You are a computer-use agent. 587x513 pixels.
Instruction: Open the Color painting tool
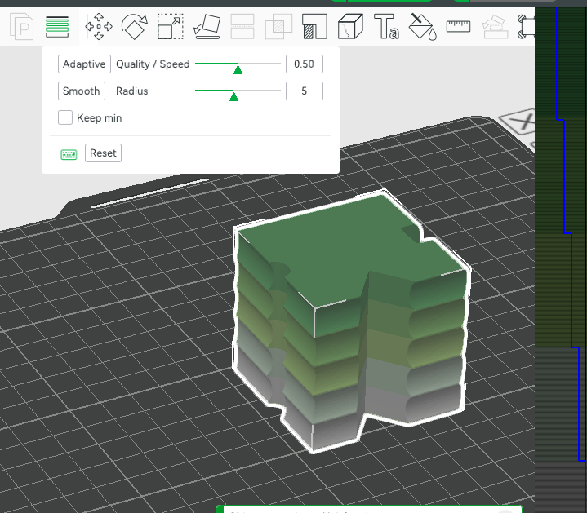tap(422, 27)
